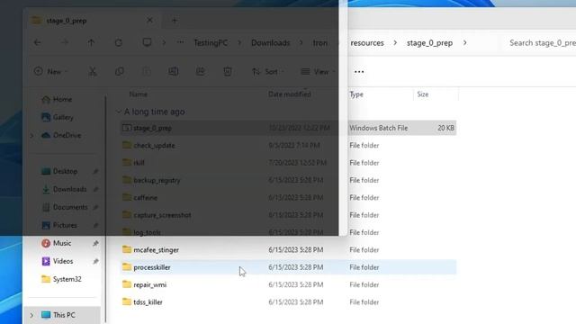Click the 20 KB size cell
Screen dimensions: 576x324
point(445,128)
